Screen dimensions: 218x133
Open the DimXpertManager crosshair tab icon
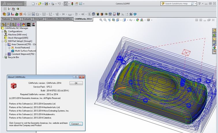tap(18, 24)
